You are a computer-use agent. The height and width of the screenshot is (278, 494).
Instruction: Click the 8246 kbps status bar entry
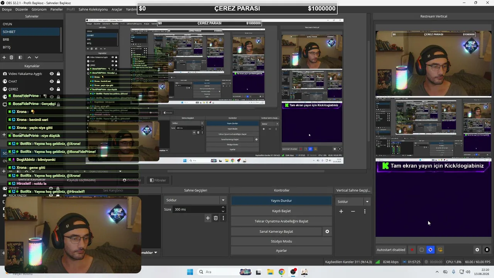click(x=391, y=262)
